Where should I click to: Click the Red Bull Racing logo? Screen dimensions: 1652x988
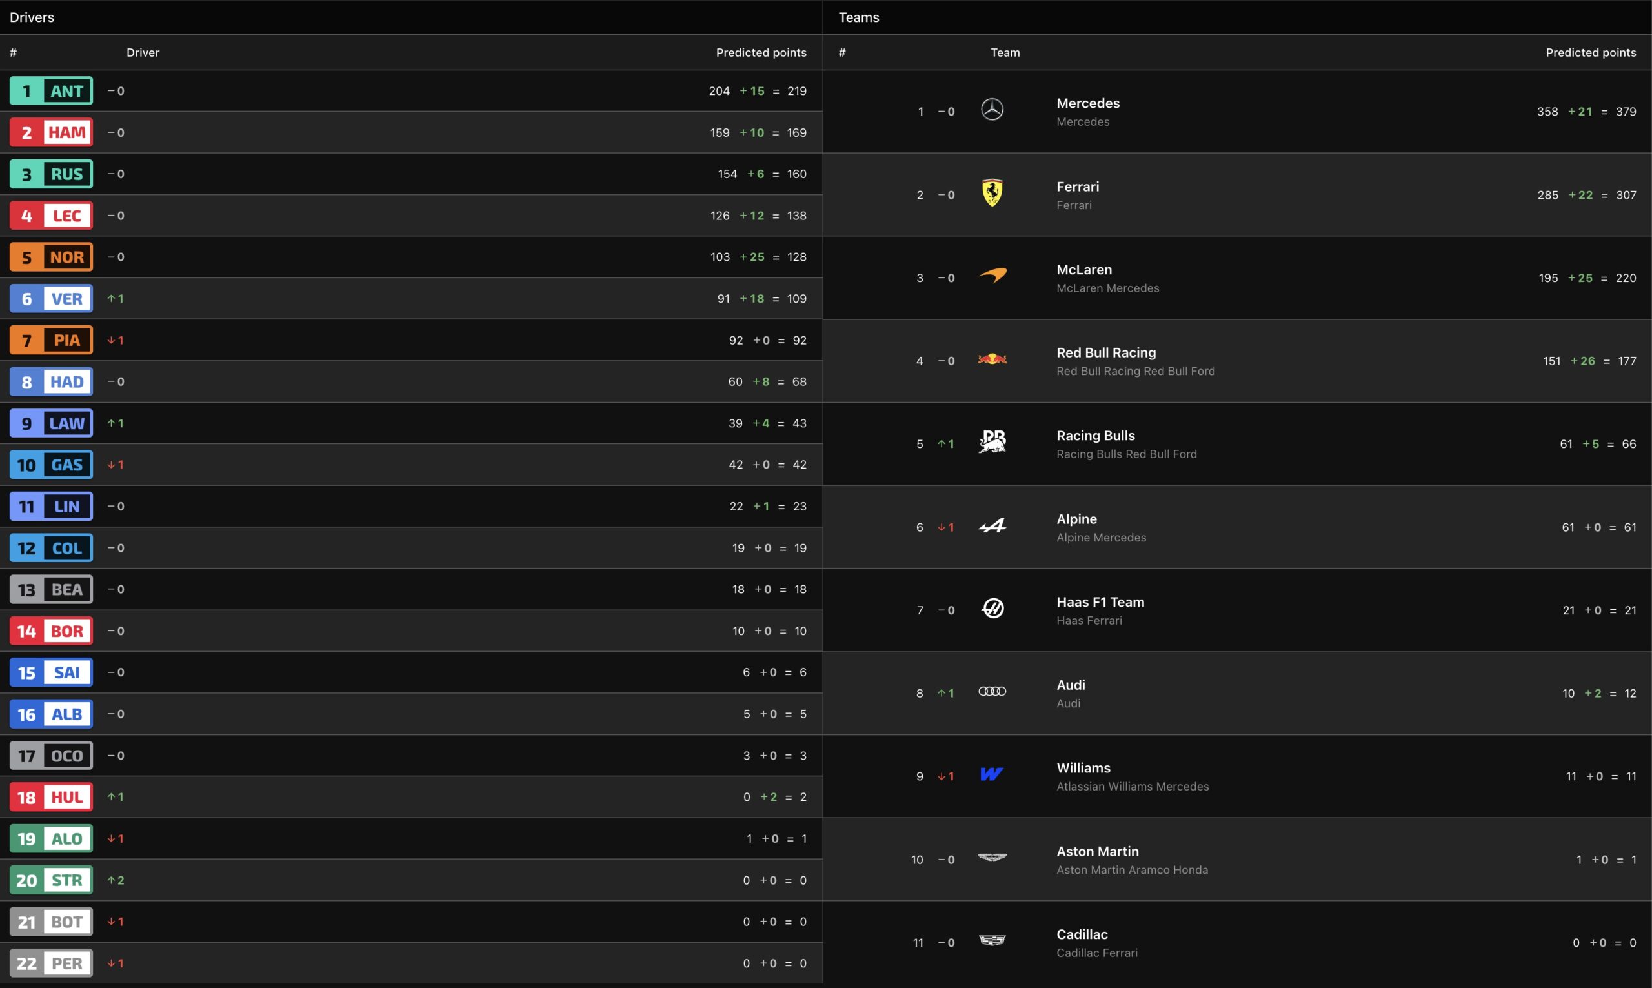tap(992, 359)
